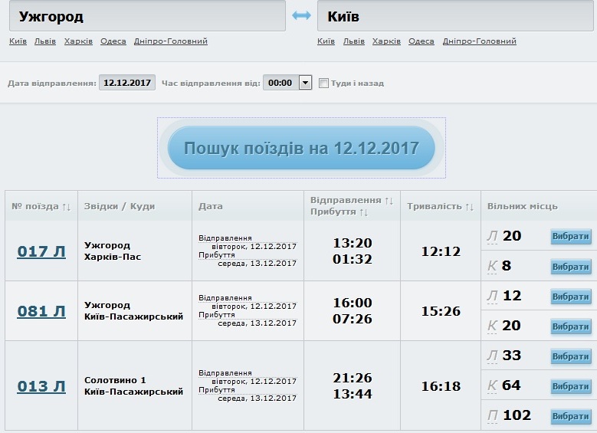Viewport: 597px width, 433px height.
Task: Click the departure date field 12.12.2017
Action: click(127, 83)
